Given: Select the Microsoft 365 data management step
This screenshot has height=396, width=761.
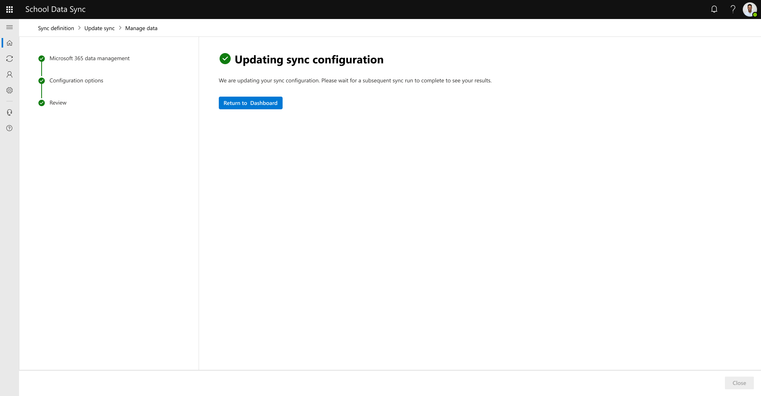Looking at the screenshot, I should (x=90, y=58).
